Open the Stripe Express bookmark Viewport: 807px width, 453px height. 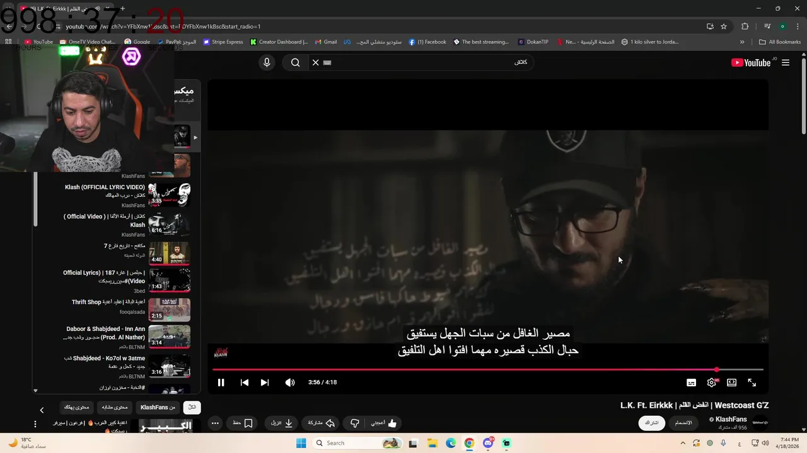click(x=223, y=42)
